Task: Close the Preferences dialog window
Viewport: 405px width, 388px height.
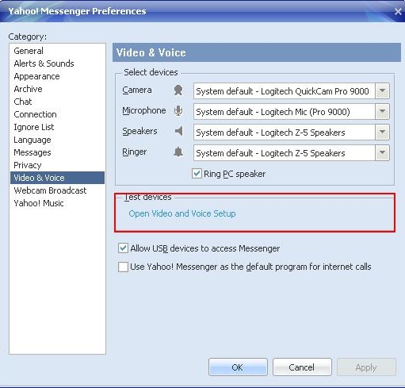Action: (398, 11)
